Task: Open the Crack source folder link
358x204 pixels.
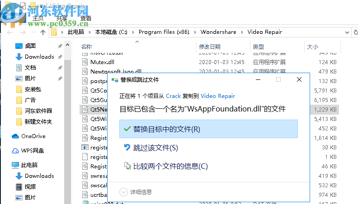Action: [x=173, y=96]
